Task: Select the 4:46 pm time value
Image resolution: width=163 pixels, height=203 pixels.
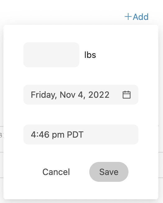Action: 48,135
